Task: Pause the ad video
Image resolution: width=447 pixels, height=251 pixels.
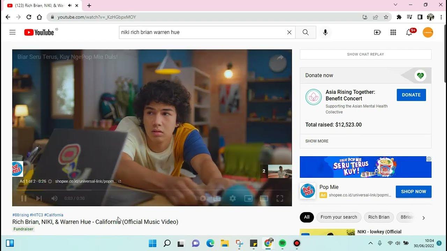Action: (x=24, y=198)
